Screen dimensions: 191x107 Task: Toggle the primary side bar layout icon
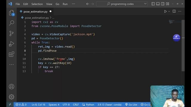(153, 4)
